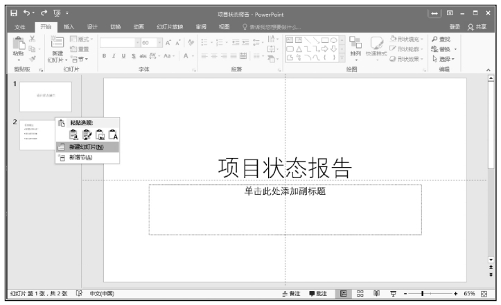The image size is (501, 305).
Task: Click the zoom slider in status bar
Action: tap(421, 294)
